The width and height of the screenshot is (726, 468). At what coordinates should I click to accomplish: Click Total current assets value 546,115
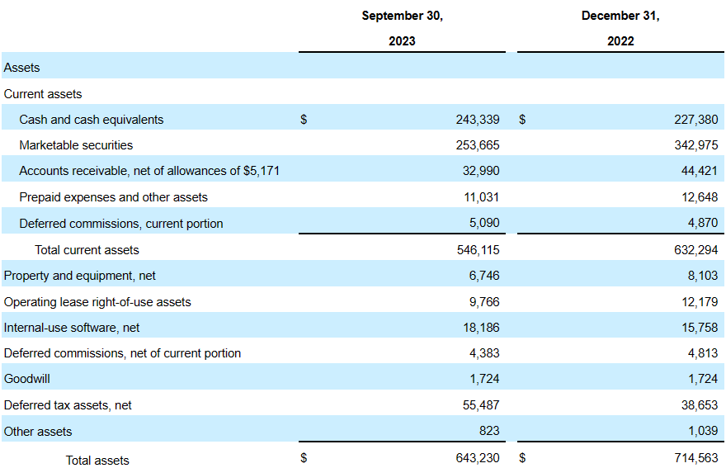477,250
